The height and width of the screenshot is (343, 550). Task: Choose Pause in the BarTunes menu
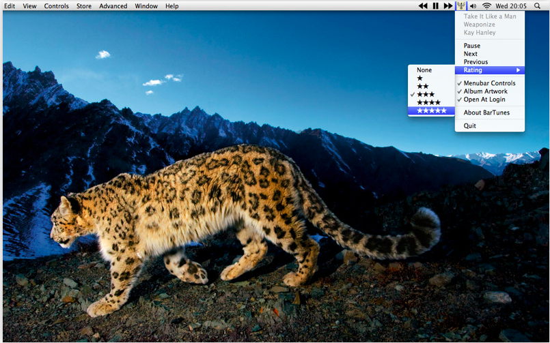tap(490, 46)
